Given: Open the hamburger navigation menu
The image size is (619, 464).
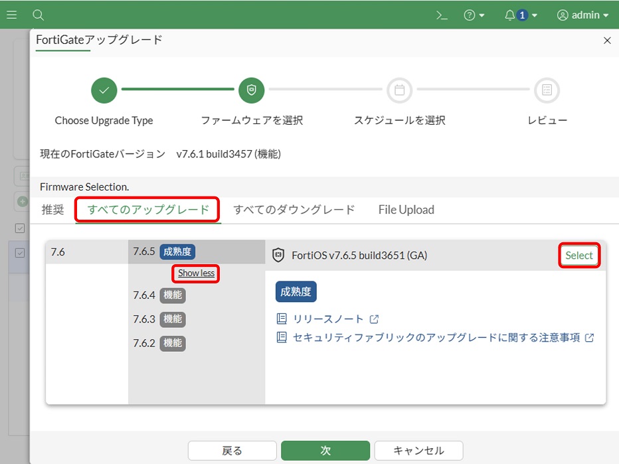Looking at the screenshot, I should (11, 15).
